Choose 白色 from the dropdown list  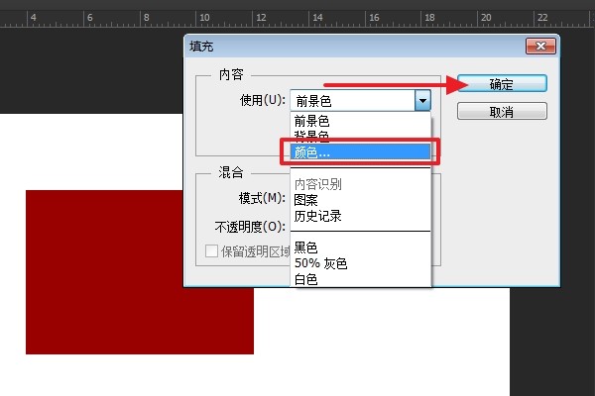[x=360, y=279]
